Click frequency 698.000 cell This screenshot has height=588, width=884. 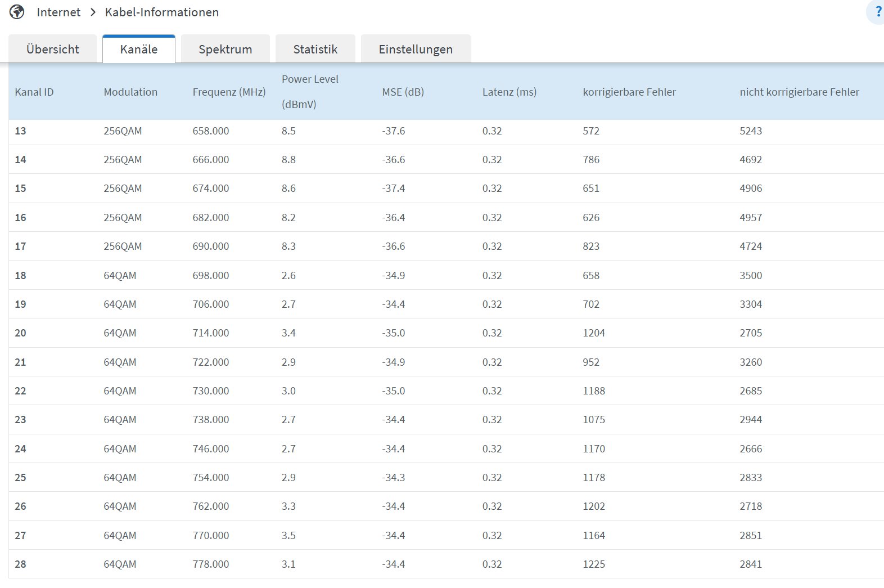click(211, 276)
